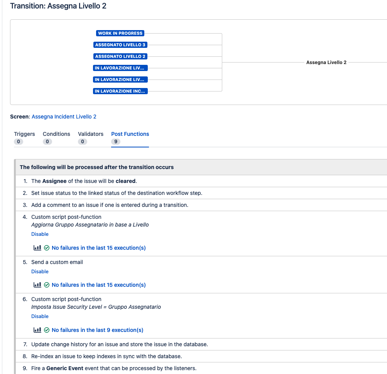Open execution statistics chart for Aggiorna Gruppo script
Screen dimensions: 387x374
pyautogui.click(x=37, y=247)
